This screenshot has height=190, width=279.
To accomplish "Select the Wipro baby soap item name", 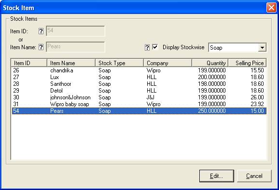I will pos(70,104).
